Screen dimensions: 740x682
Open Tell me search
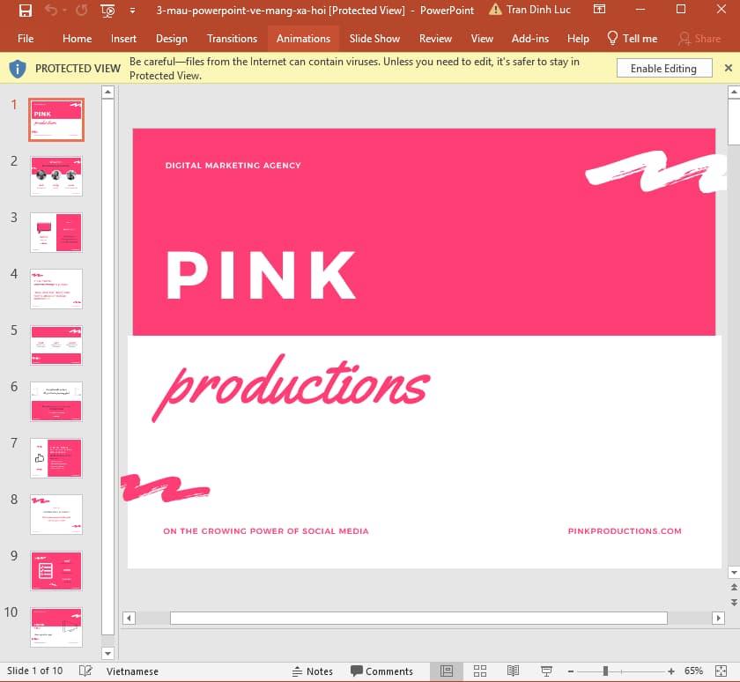pyautogui.click(x=632, y=39)
